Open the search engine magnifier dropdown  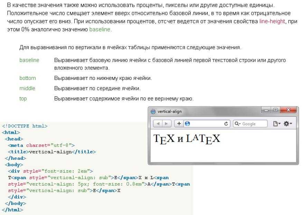click(x=237, y=124)
